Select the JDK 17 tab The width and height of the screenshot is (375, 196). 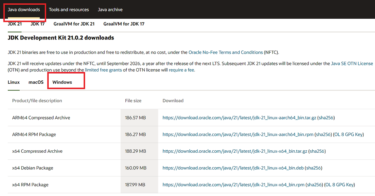coord(37,24)
